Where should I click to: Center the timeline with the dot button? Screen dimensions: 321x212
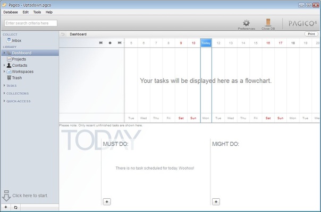click(x=110, y=43)
